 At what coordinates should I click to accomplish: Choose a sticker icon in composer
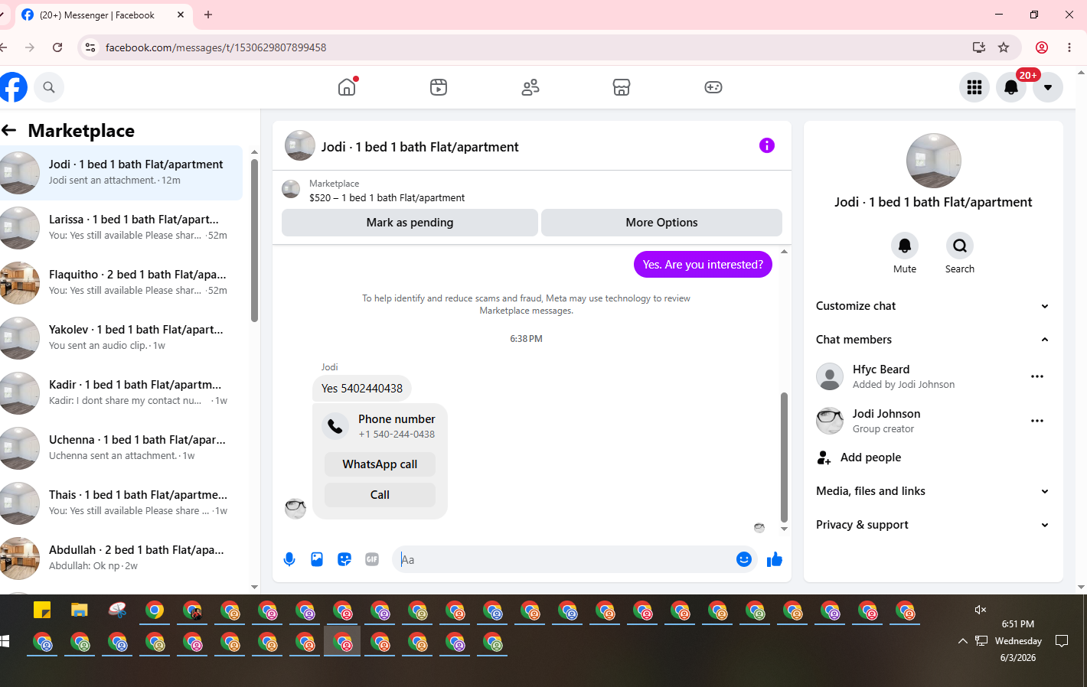click(344, 559)
